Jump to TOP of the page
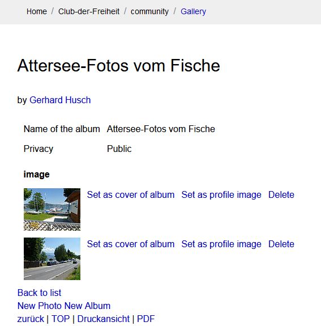This screenshot has height=326, width=321. pyautogui.click(x=61, y=319)
